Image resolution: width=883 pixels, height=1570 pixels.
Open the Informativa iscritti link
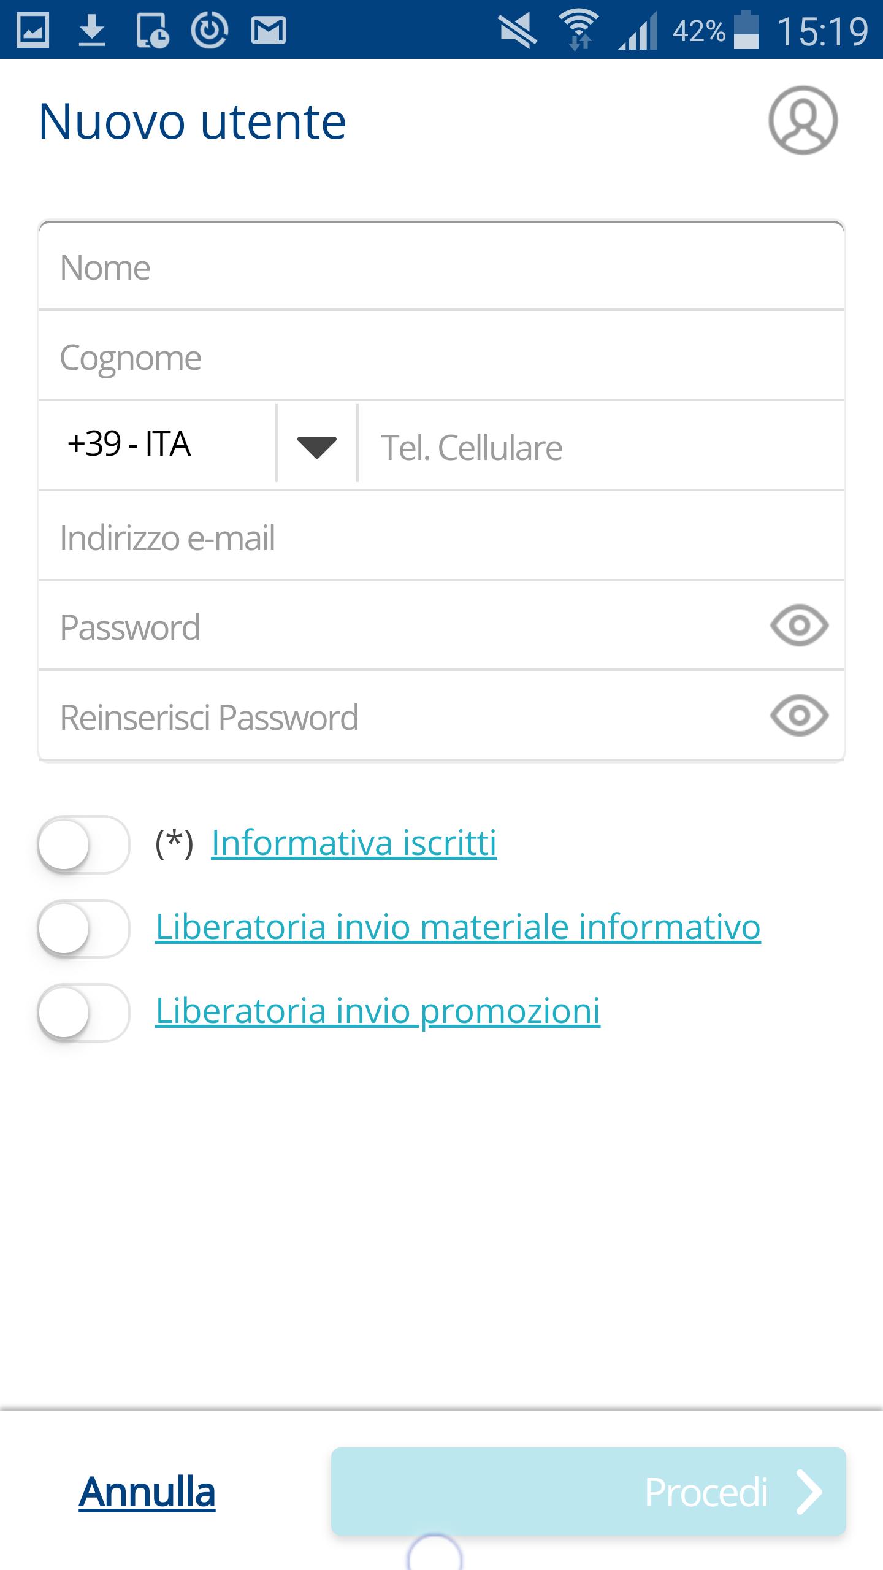pyautogui.click(x=354, y=843)
